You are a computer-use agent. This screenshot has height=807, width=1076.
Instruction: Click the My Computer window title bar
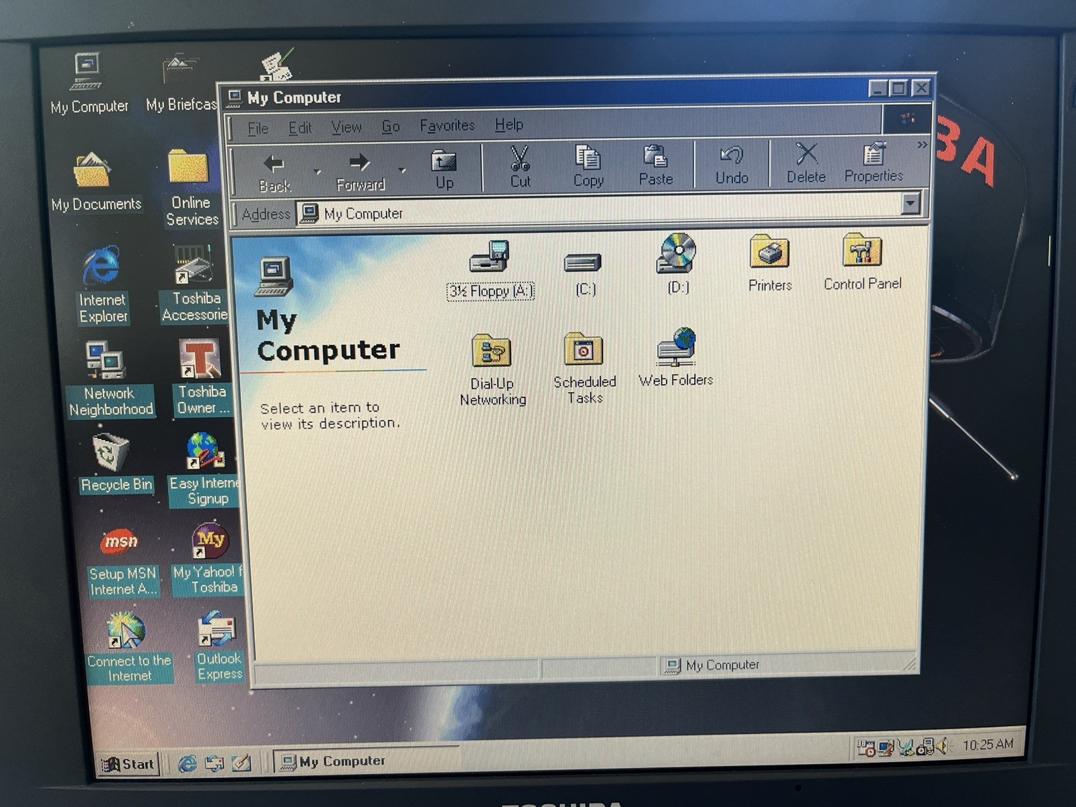pyautogui.click(x=578, y=93)
